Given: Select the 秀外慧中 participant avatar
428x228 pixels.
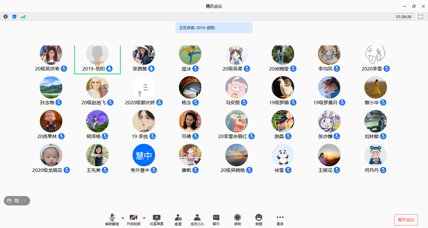Looking at the screenshot, I should tap(144, 155).
